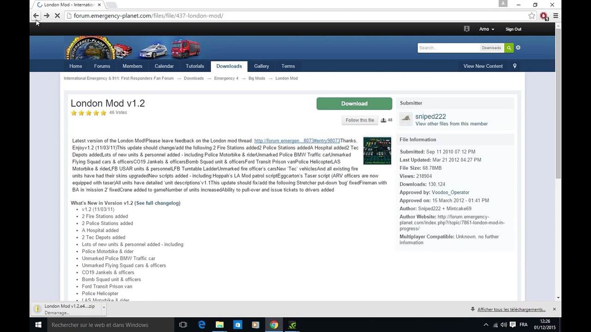Open the Nvidia app on the taskbar
The width and height of the screenshot is (591, 332).
point(292,325)
